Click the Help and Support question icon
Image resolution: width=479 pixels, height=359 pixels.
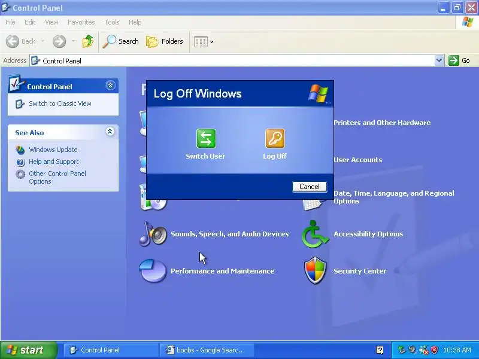coord(20,162)
